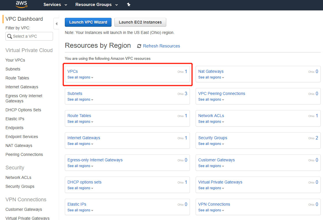Open Route Tables in the sidebar
This screenshot has width=323, height=220.
pos(17,78)
